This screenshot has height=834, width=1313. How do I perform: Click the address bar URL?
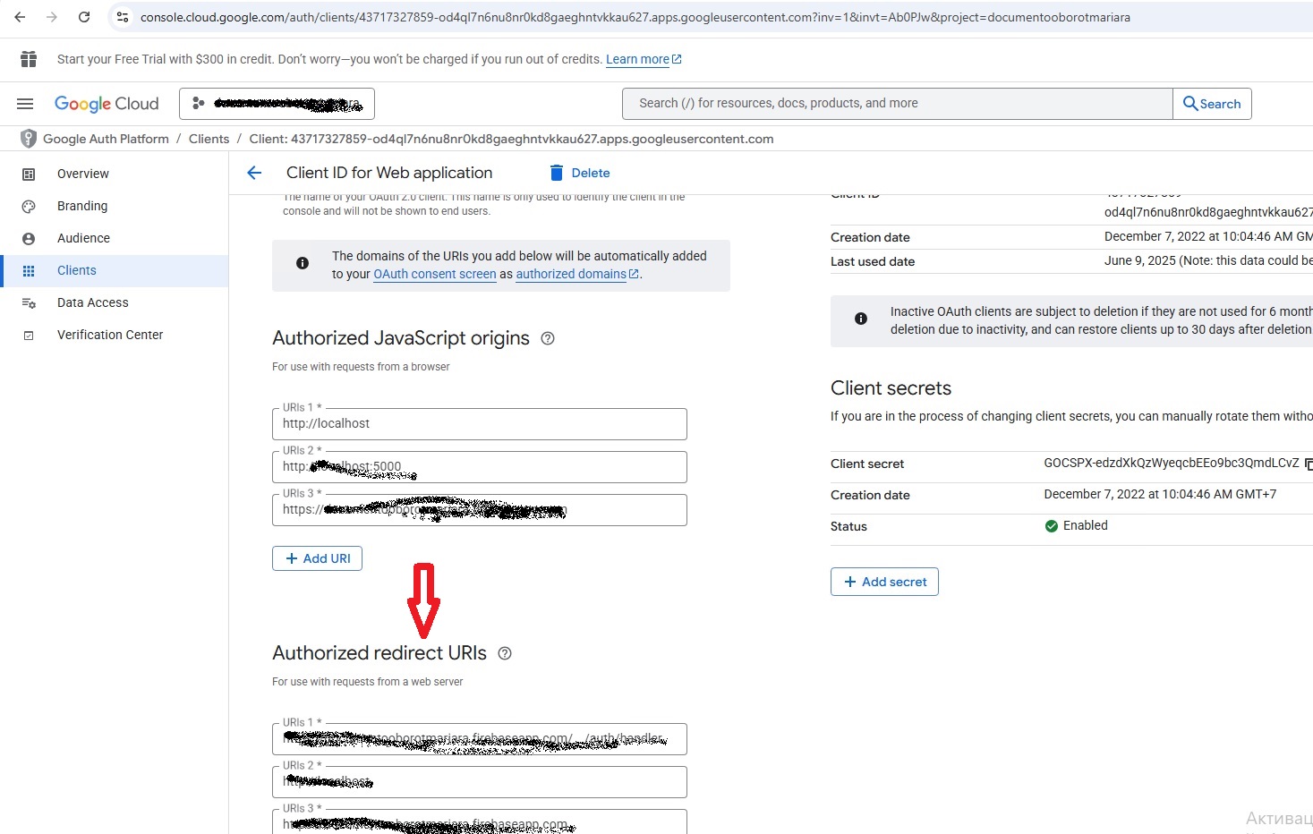point(635,17)
